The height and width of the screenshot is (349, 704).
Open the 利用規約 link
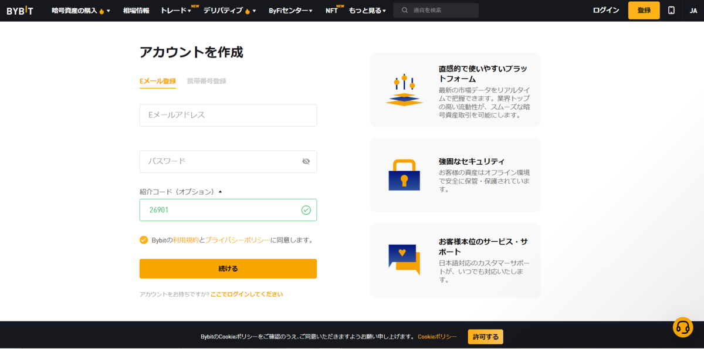tap(186, 240)
